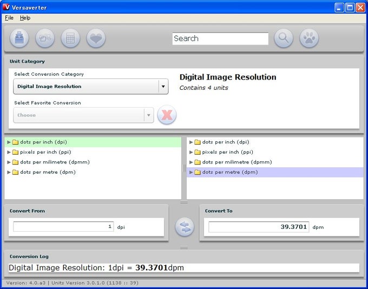Click the 'Contains 4 units' text

point(203,88)
